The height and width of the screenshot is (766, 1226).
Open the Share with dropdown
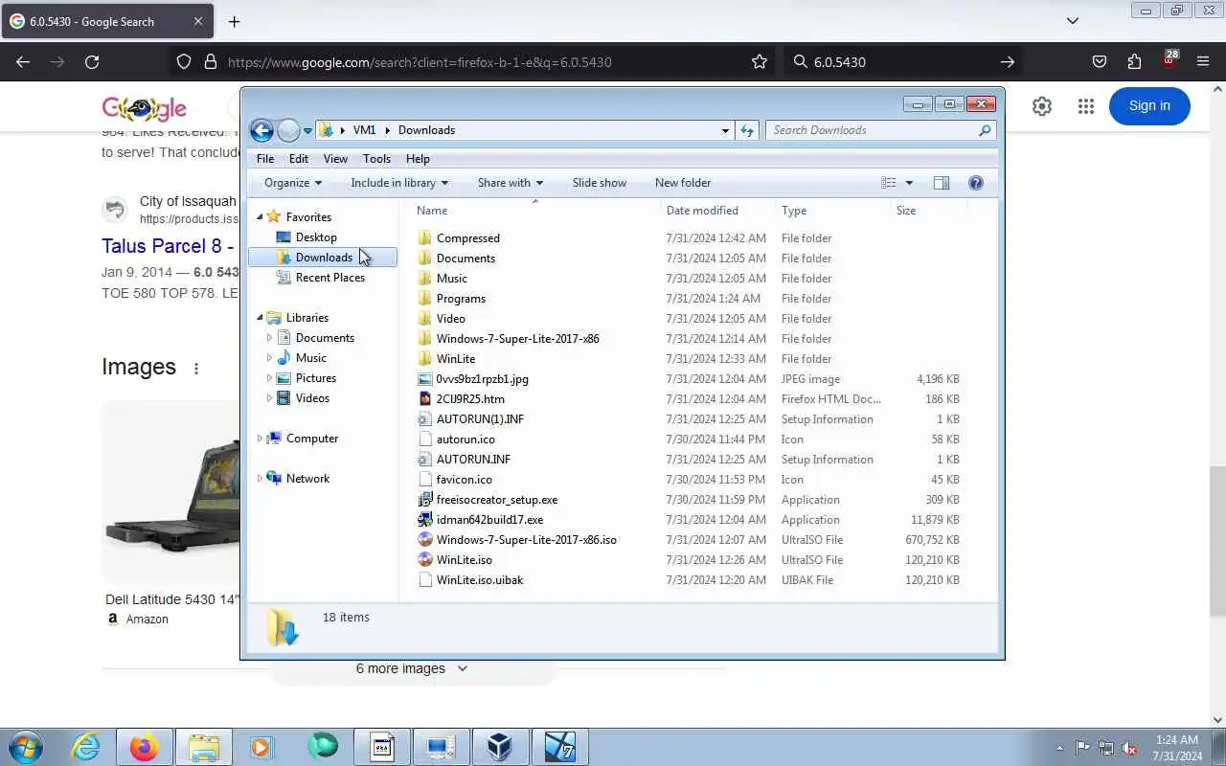pyautogui.click(x=510, y=183)
